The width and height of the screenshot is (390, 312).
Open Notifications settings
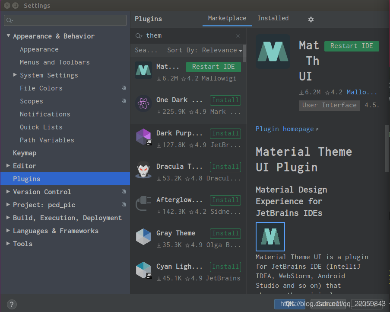(45, 114)
